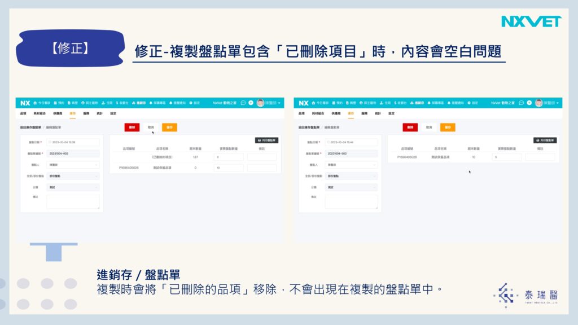This screenshot has height=325, width=578.
Task: Expand 盤點人 dropdown in left screenshot form
Action: [73, 165]
